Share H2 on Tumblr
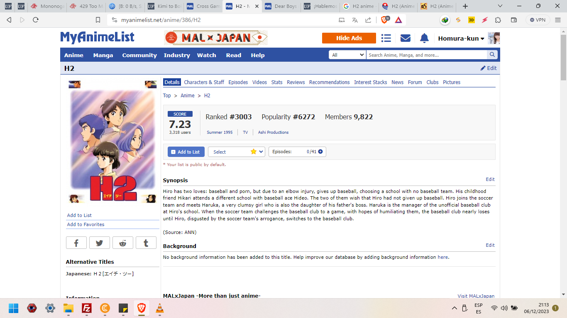Viewport: 567px width, 318px height. [x=146, y=243]
